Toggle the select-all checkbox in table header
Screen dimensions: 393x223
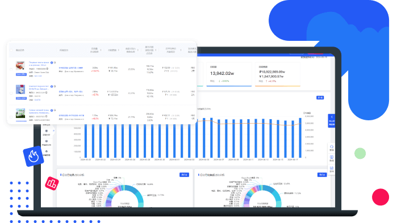pos(11,51)
